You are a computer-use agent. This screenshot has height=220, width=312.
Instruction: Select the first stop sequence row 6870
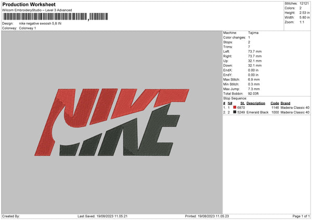click(x=266, y=107)
